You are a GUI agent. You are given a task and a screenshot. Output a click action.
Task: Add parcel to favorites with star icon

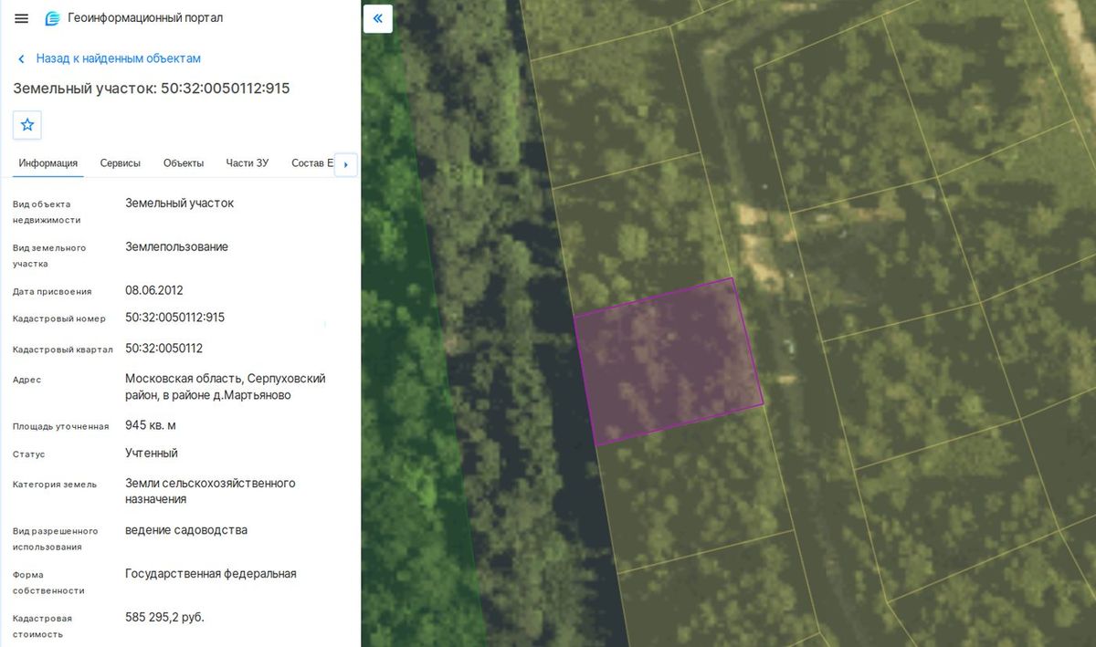pyautogui.click(x=27, y=125)
